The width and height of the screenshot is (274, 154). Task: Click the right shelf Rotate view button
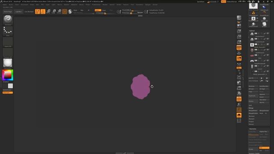239,93
